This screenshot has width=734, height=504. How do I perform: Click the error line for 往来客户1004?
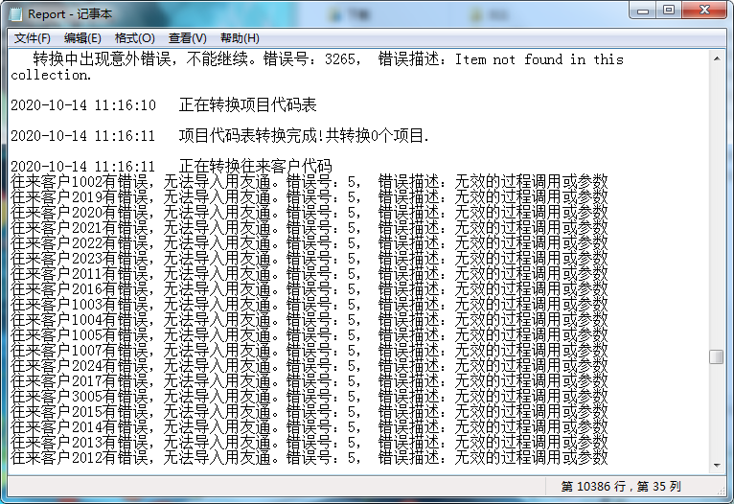309,320
